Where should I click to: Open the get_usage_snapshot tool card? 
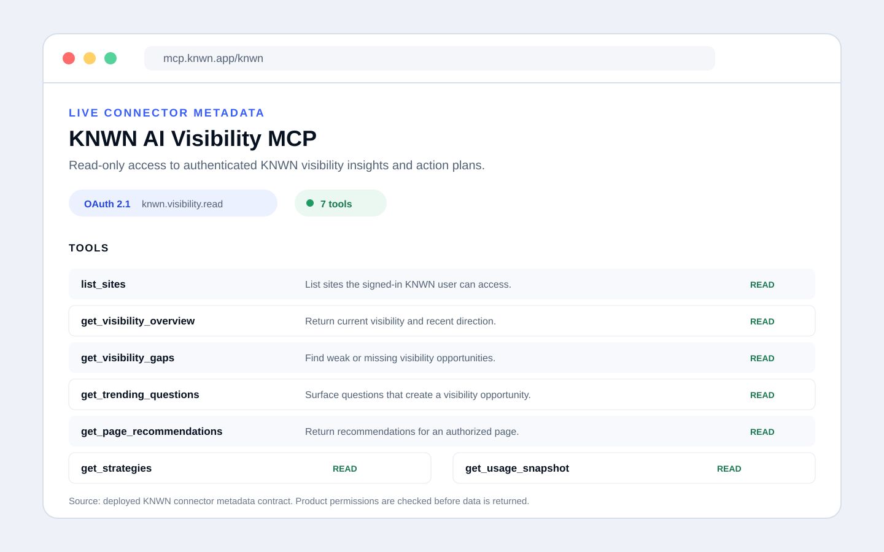[634, 468]
